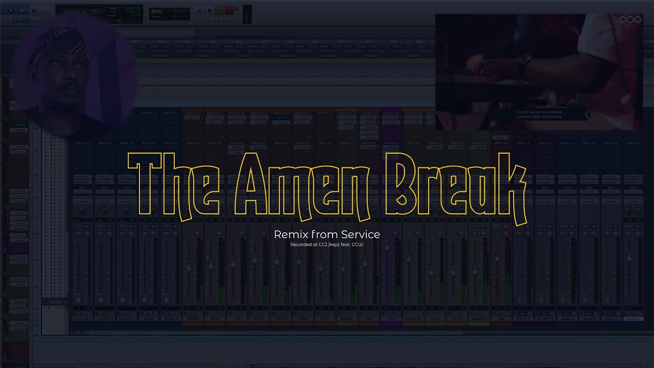Select the M VERB track name

346,319
